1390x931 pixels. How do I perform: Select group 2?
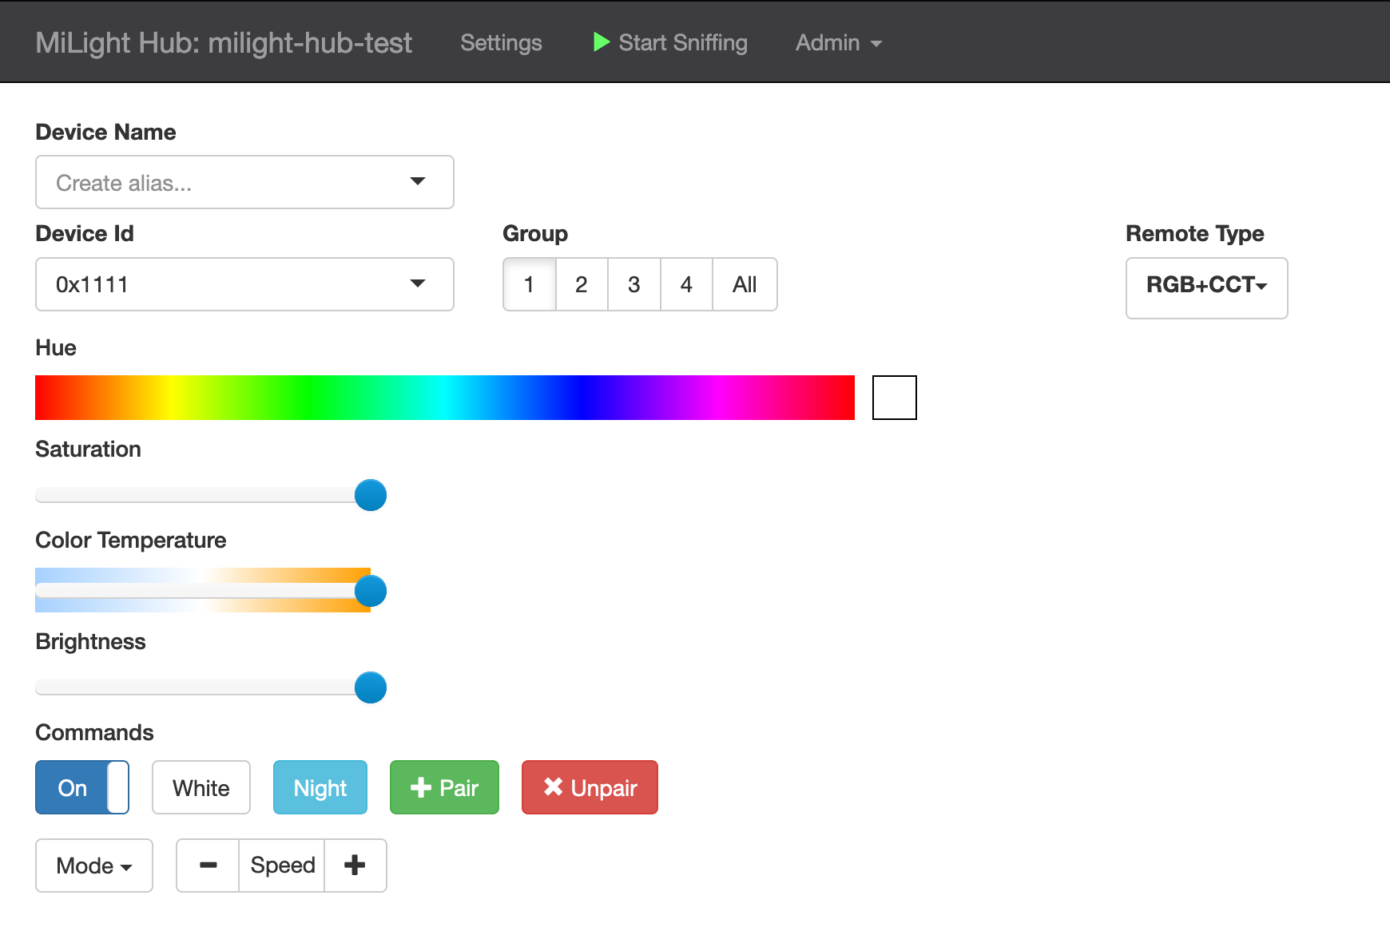[582, 284]
